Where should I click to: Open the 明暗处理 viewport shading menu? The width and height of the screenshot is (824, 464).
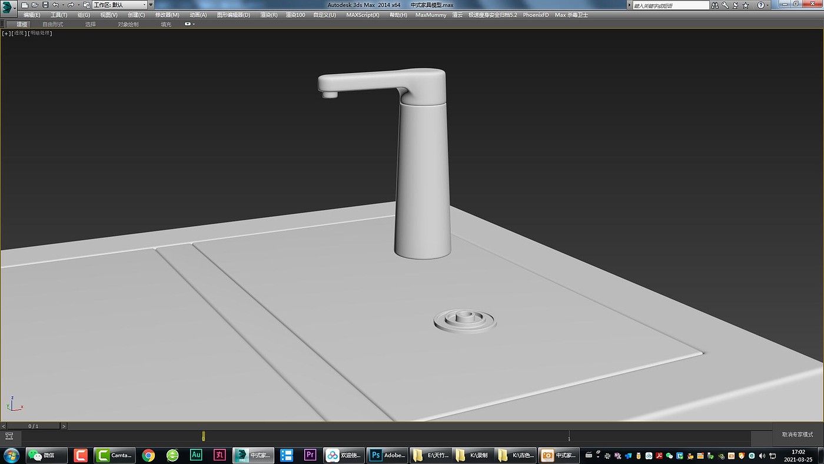click(41, 33)
